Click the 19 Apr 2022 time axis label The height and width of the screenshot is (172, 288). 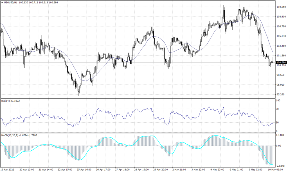coord(8,170)
